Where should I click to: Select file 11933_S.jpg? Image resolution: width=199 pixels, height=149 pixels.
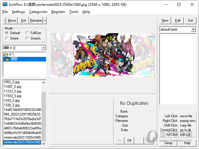tap(22, 96)
